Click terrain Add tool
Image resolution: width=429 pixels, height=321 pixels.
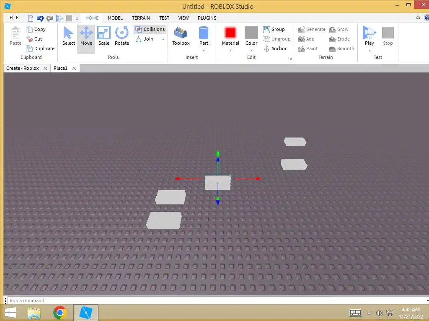[x=306, y=39]
